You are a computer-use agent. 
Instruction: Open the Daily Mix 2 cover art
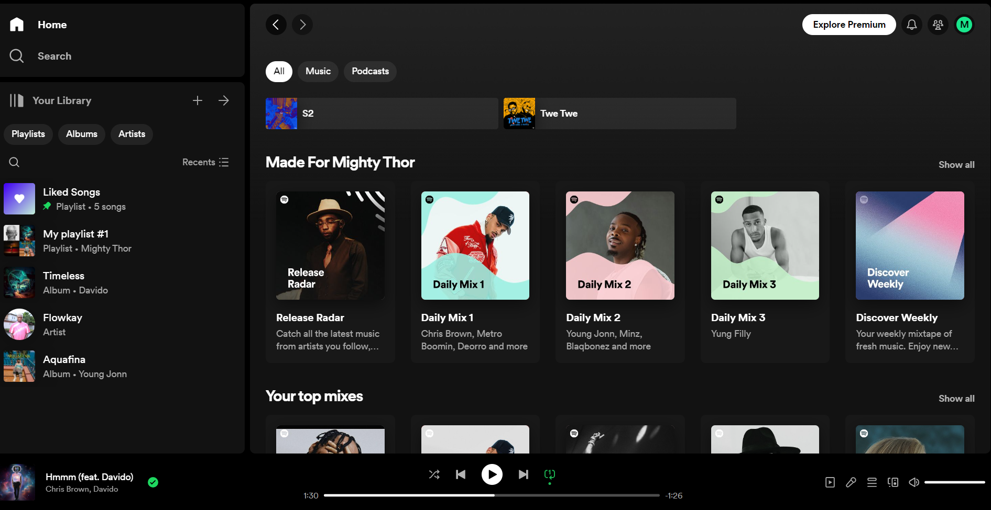click(620, 245)
